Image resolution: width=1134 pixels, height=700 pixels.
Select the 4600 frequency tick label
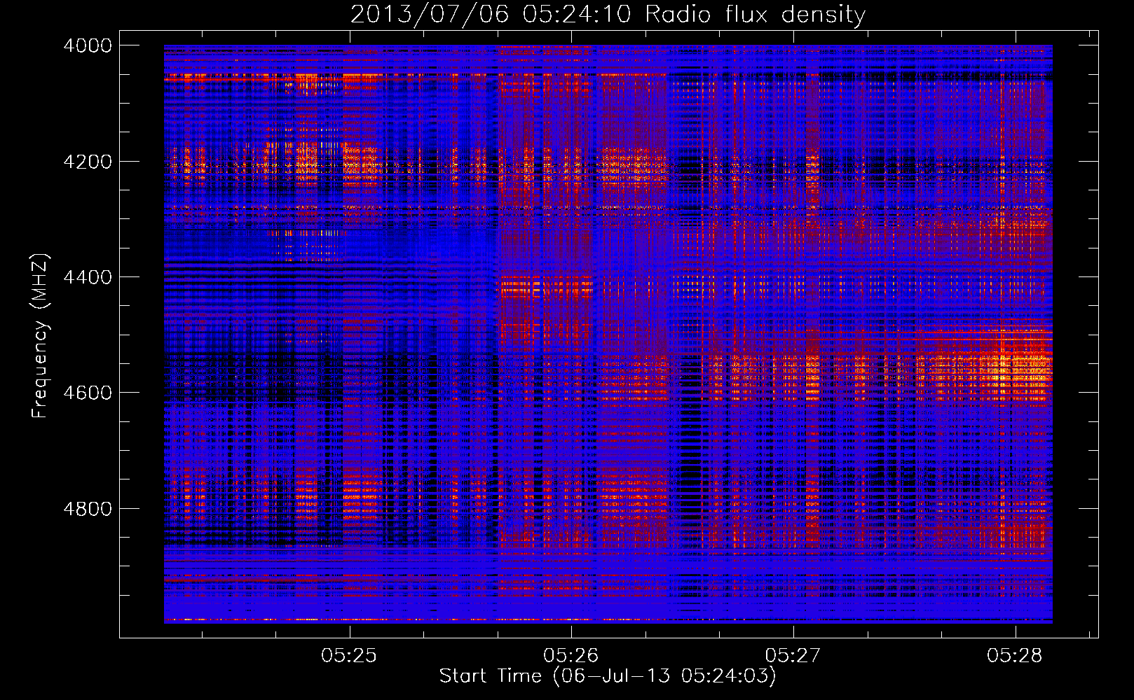click(x=88, y=393)
